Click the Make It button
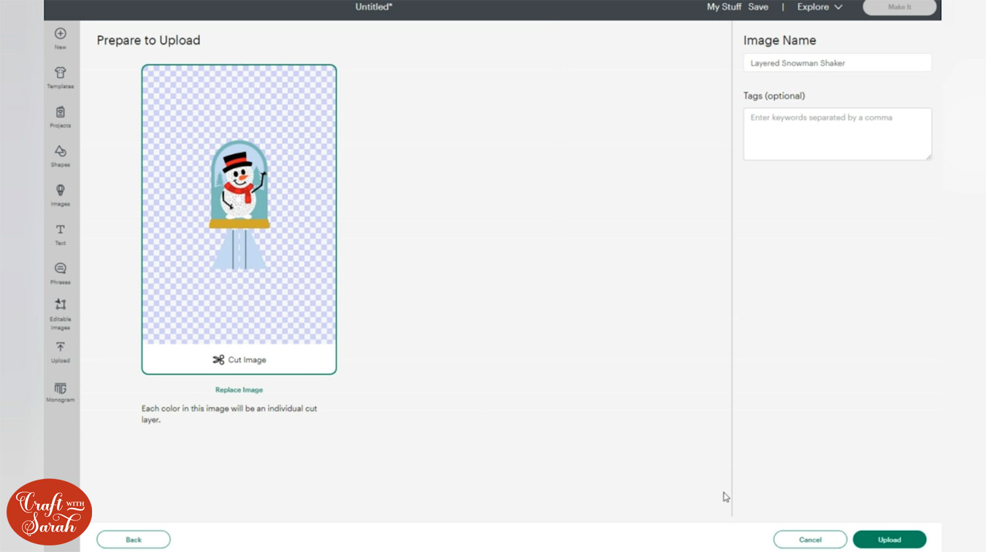 click(x=900, y=7)
